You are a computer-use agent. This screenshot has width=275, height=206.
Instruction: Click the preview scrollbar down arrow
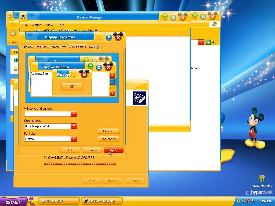click(112, 93)
